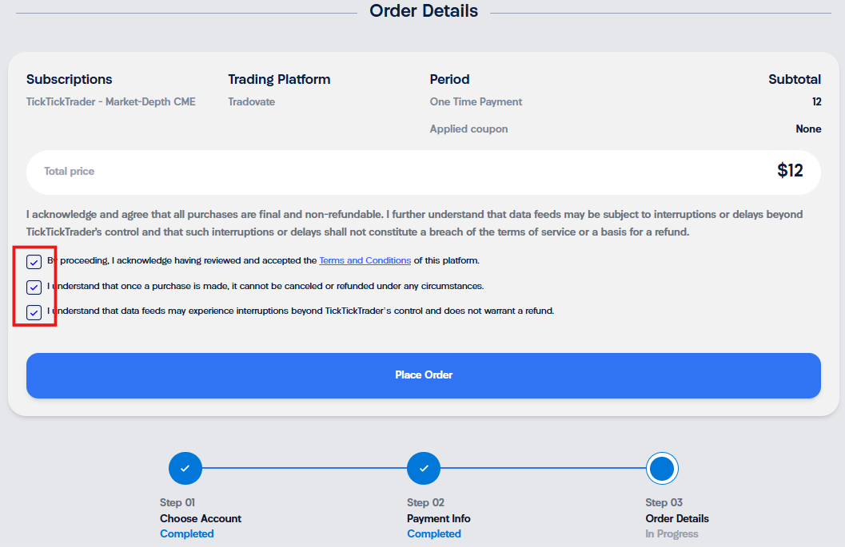Click the Step 01 label text
The height and width of the screenshot is (547, 845).
(x=177, y=502)
